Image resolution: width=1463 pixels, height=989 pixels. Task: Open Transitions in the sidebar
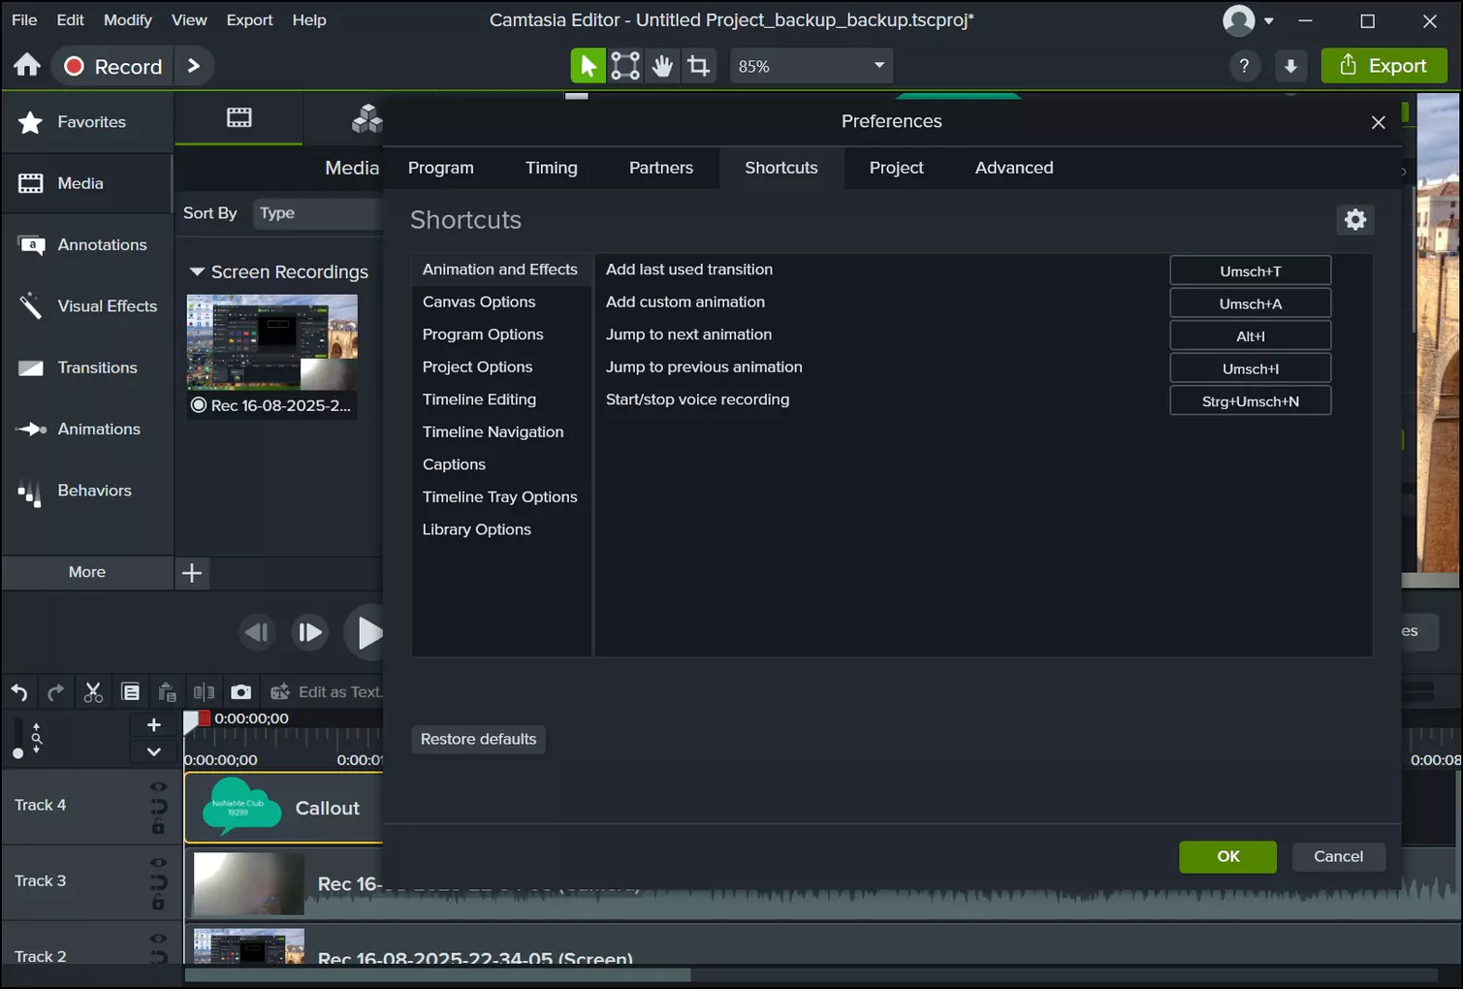pos(87,368)
